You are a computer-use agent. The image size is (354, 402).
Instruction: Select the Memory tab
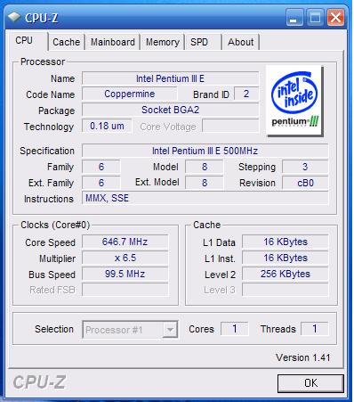tap(163, 42)
